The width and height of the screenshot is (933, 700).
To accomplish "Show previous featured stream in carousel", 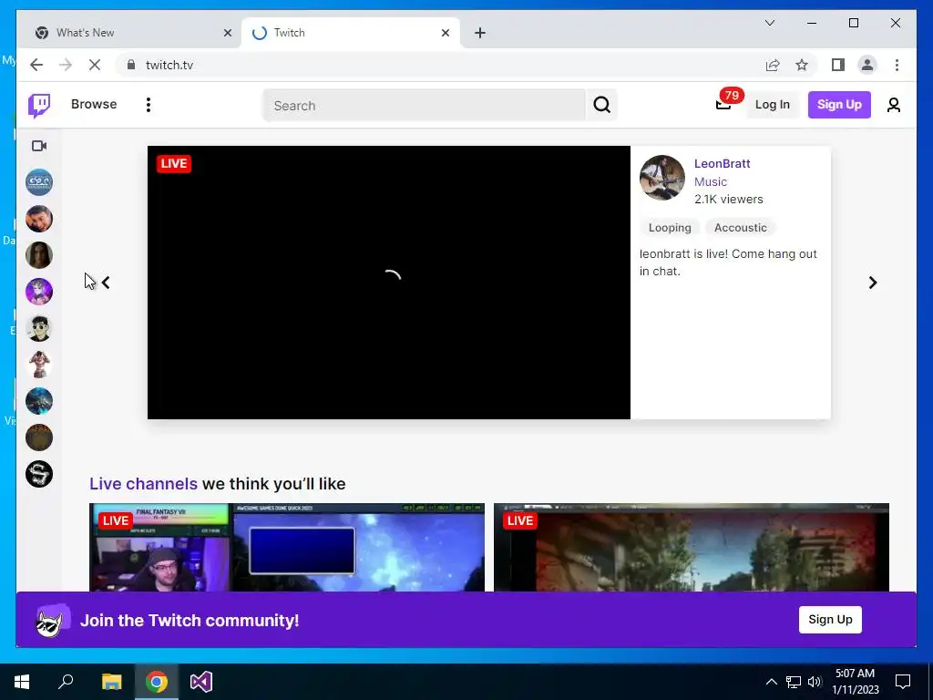I will tap(106, 283).
